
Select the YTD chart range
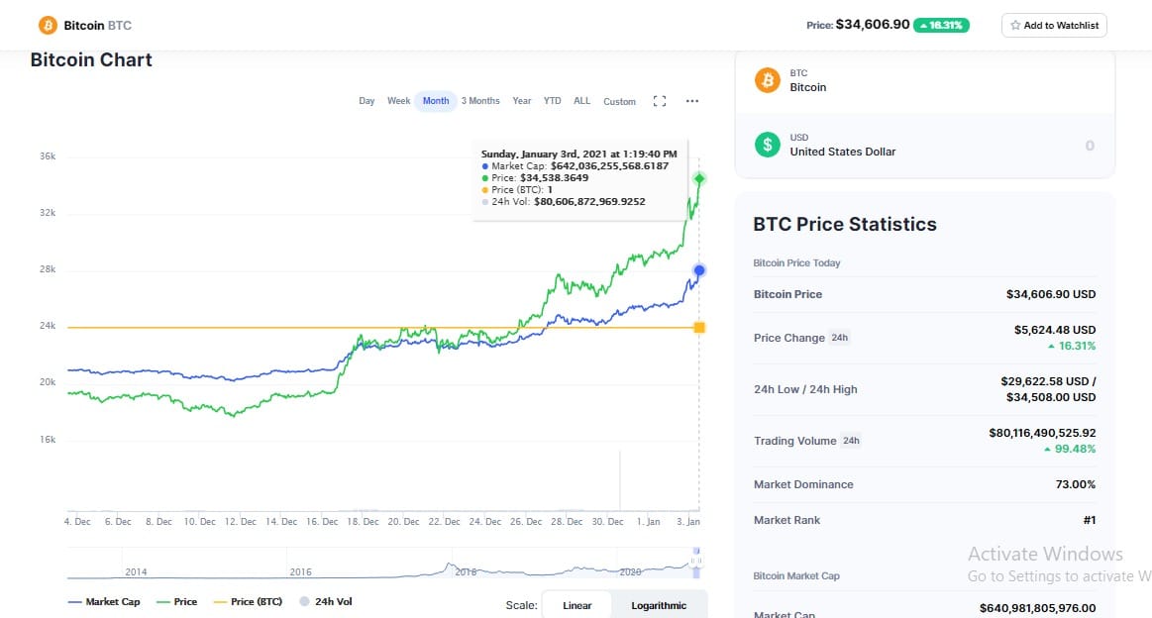click(552, 101)
